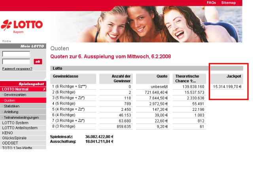
Task: Click winner count 63.680
Action: coord(125,121)
